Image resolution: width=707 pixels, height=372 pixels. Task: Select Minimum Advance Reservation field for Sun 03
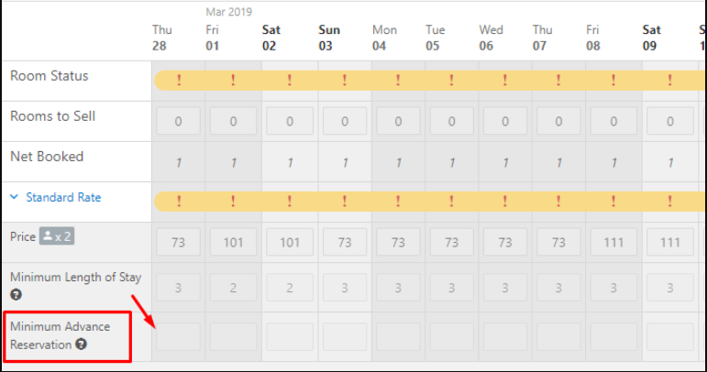coord(345,336)
